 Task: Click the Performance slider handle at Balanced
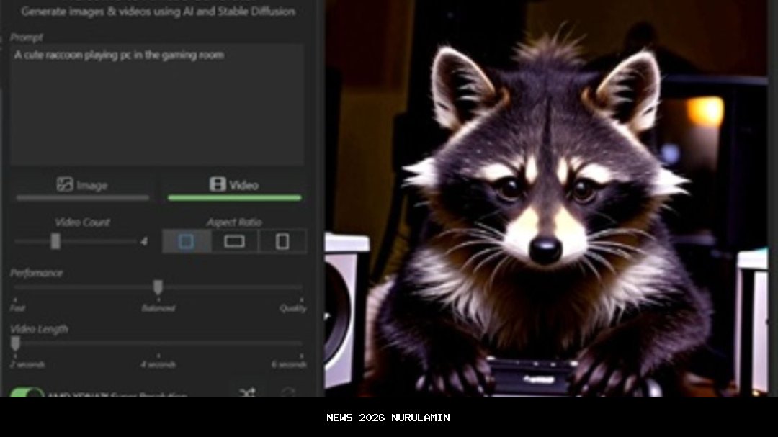click(158, 287)
